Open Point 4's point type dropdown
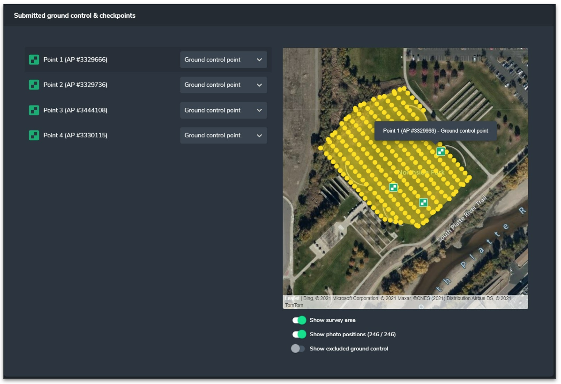 coord(223,136)
